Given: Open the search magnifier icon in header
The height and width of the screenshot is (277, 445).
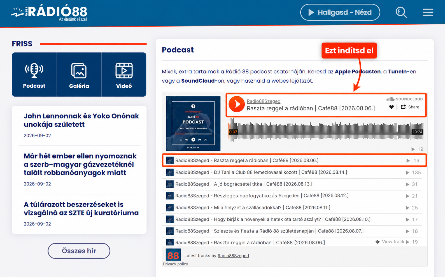Looking at the screenshot, I should pos(401,12).
